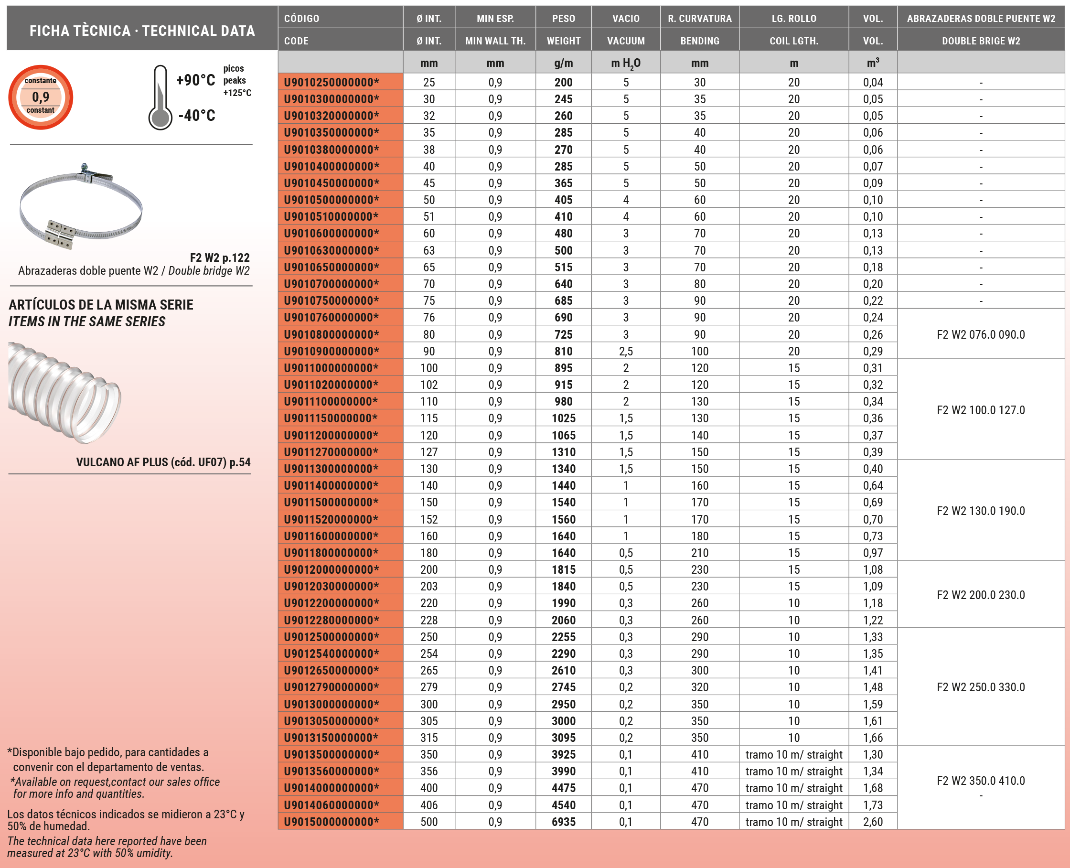Screen dimensions: 1070x868
Task: Click clamp reference F2 W2 350.0 410.0
Action: point(981,781)
